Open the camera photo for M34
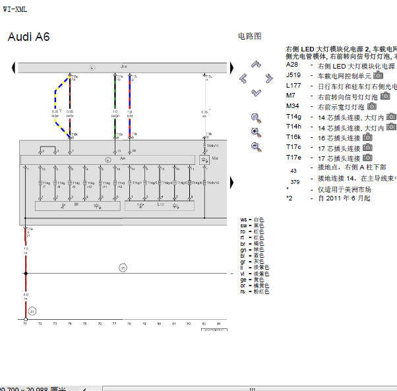The height and width of the screenshot is (391, 397). 372,106
